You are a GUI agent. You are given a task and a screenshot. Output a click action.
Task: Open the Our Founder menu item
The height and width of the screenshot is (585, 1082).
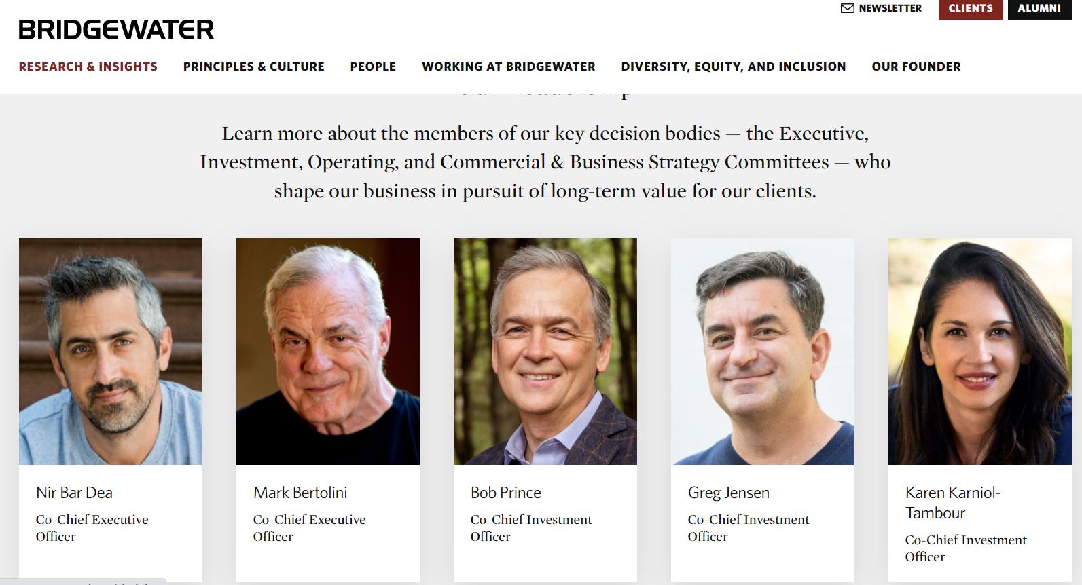[916, 67]
